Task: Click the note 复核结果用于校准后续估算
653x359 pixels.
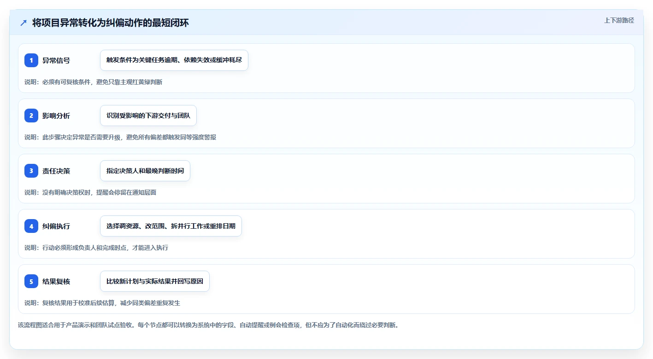Action: (x=102, y=303)
